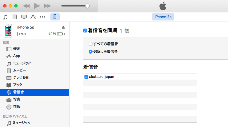The width and height of the screenshot is (228, 127).
Task: Select 写真 in the sidebar
Action: point(34,100)
